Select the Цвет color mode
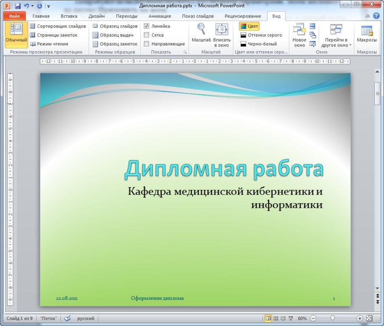Screen dimensions: 384x326 pyautogui.click(x=249, y=26)
